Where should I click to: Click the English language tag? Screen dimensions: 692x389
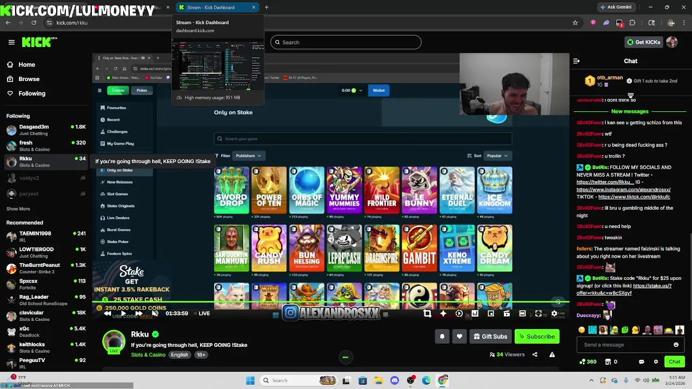(x=179, y=355)
